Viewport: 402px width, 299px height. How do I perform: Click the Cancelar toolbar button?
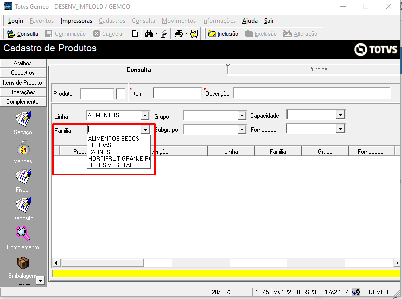click(108, 34)
